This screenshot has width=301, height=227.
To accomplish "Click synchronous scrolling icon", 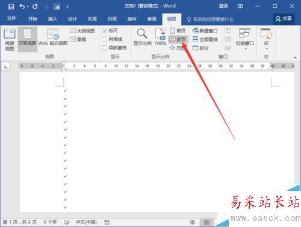I will pos(228,39).
